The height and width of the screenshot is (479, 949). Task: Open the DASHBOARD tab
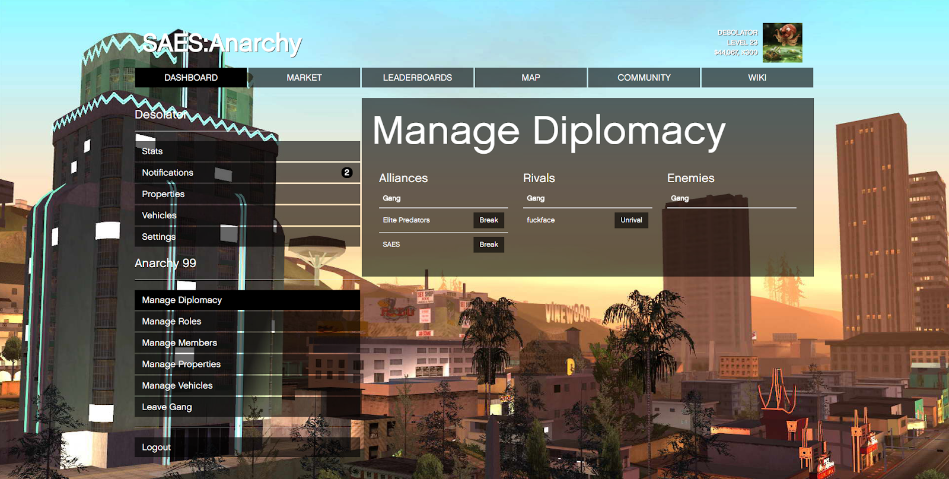[191, 78]
